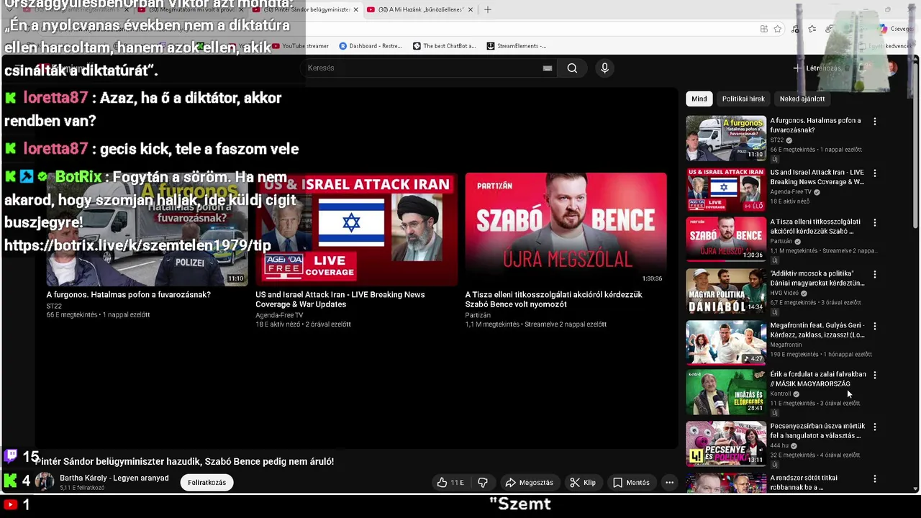Open more options for US and Israel Attack Iran sidebar video
921x518 pixels.
click(875, 173)
